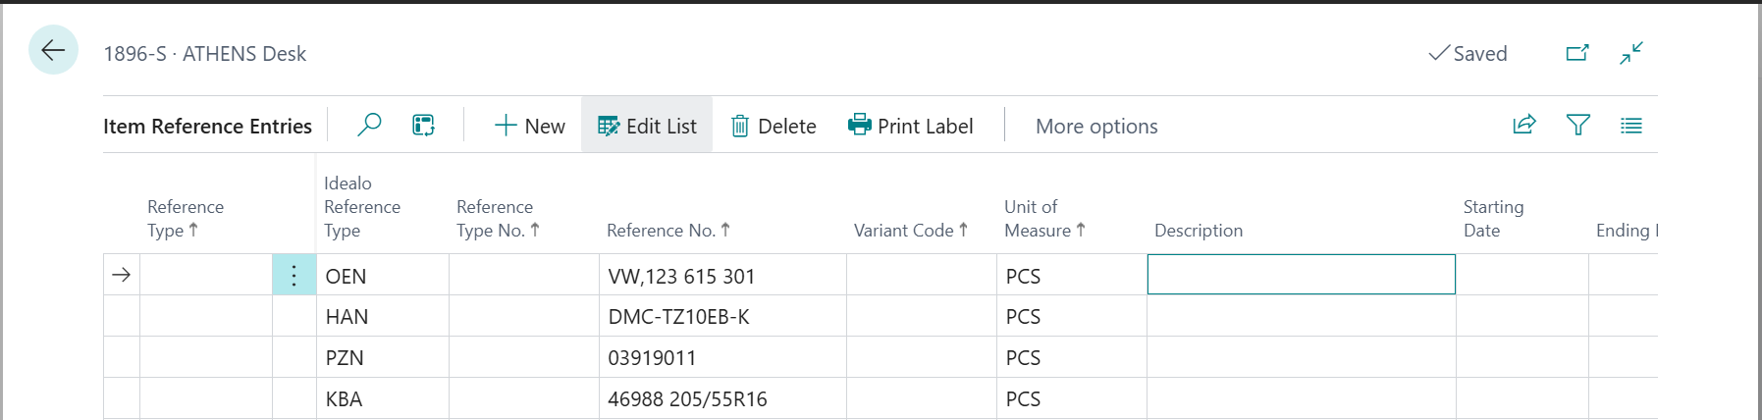
Task: Open row options three-dot menu
Action: coord(294,276)
